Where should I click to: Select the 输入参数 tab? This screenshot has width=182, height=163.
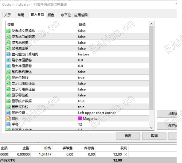tap(37, 15)
